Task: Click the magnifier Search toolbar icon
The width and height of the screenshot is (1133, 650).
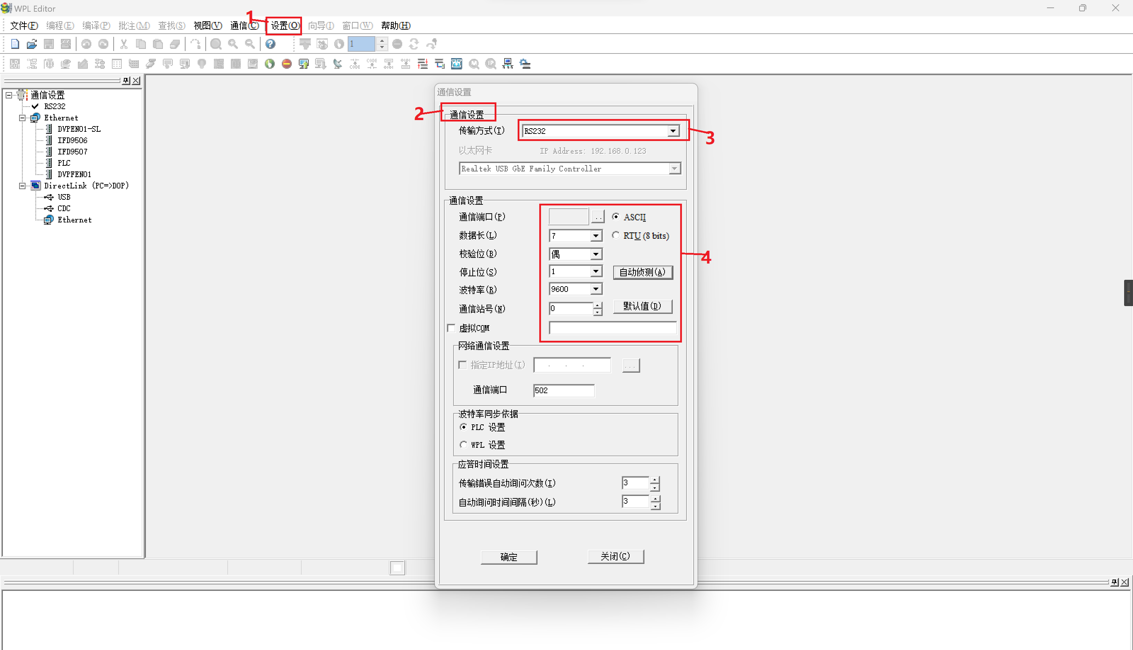Action: (x=216, y=44)
